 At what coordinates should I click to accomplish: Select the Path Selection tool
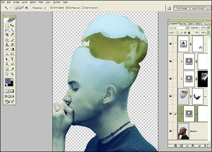(7, 59)
